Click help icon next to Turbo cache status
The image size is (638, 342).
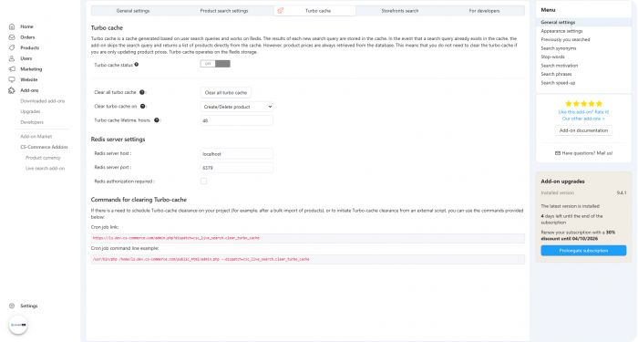click(x=137, y=65)
